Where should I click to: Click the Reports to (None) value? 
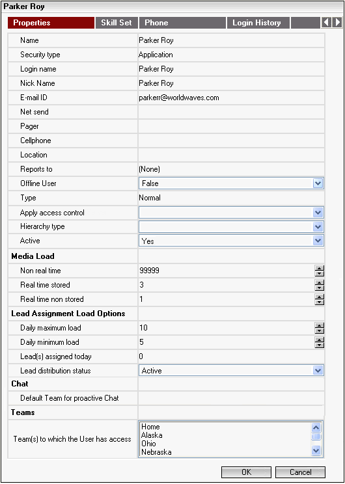point(149,169)
